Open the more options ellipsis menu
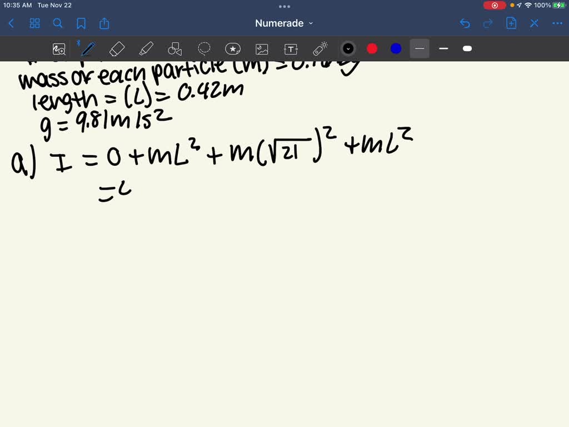 557,23
